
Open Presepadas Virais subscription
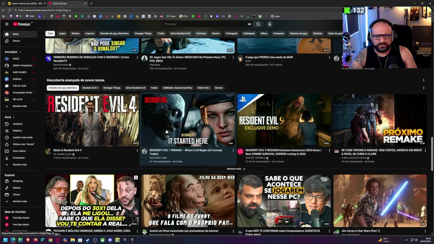tap(20, 93)
